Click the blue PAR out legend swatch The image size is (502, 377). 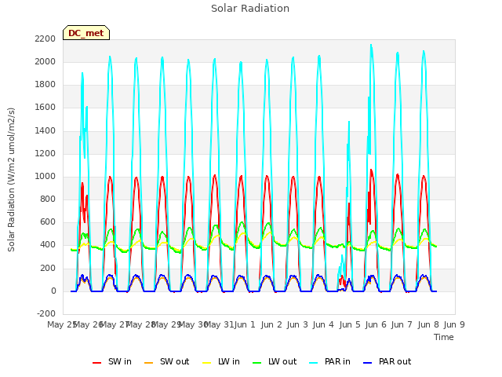click(x=368, y=363)
